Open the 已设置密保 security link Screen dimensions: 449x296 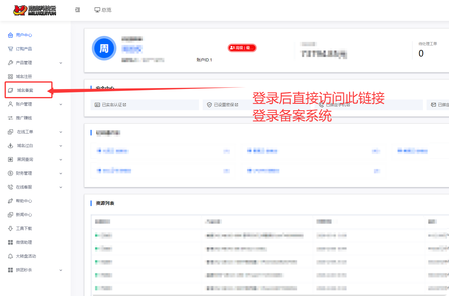[226, 105]
